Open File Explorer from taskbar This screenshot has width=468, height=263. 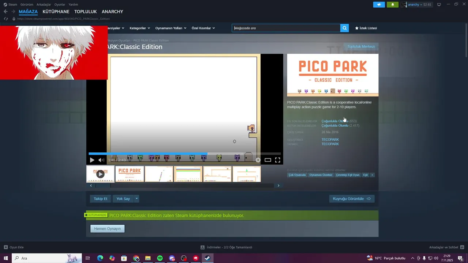click(148, 258)
